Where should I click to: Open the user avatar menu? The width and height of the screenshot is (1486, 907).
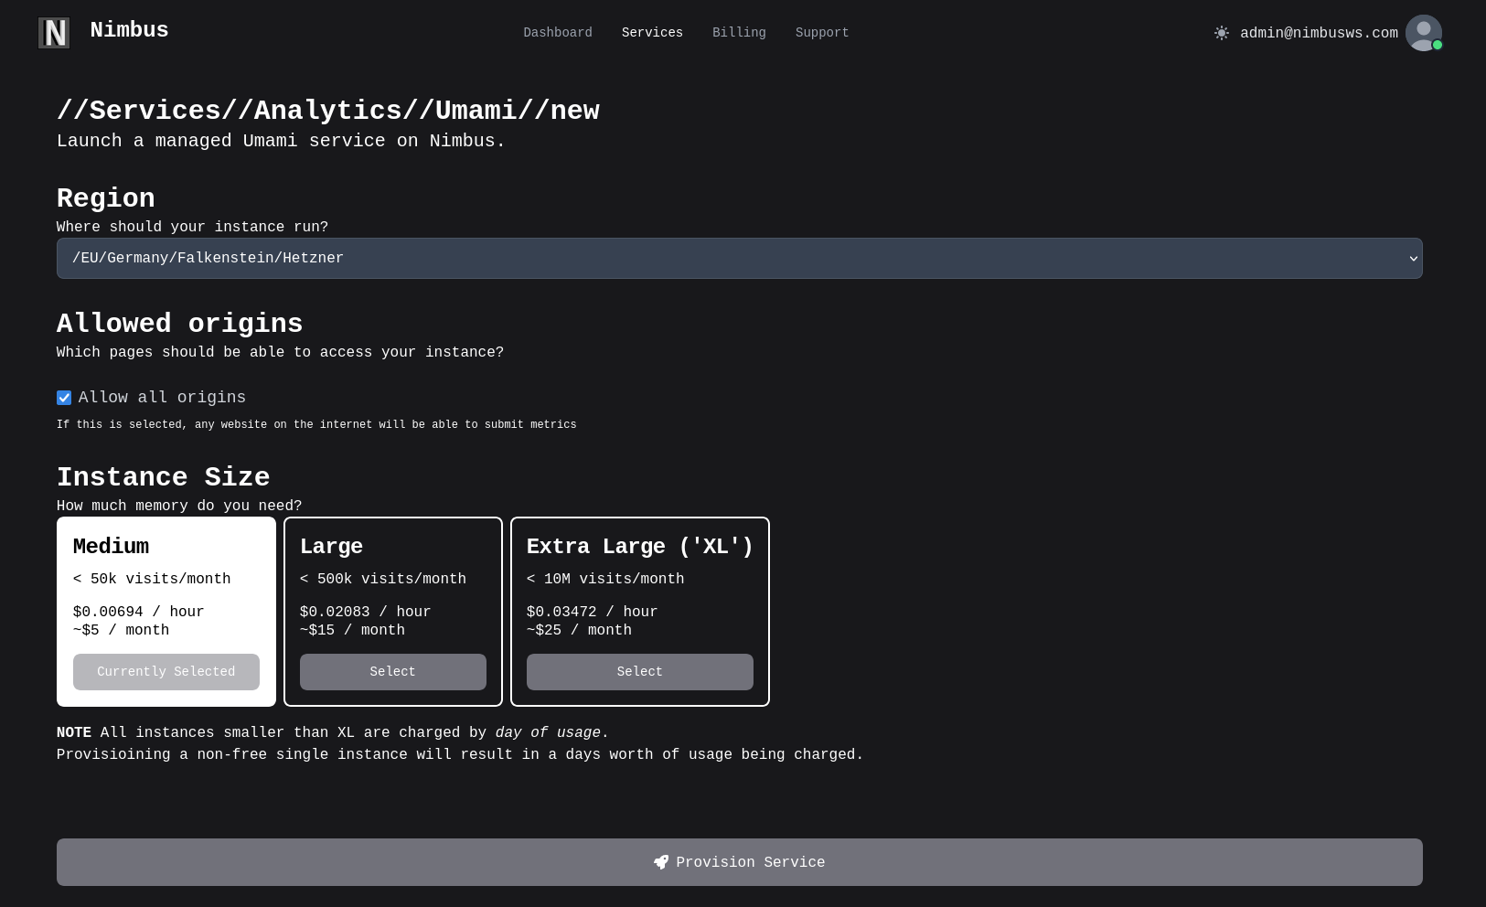(1423, 33)
